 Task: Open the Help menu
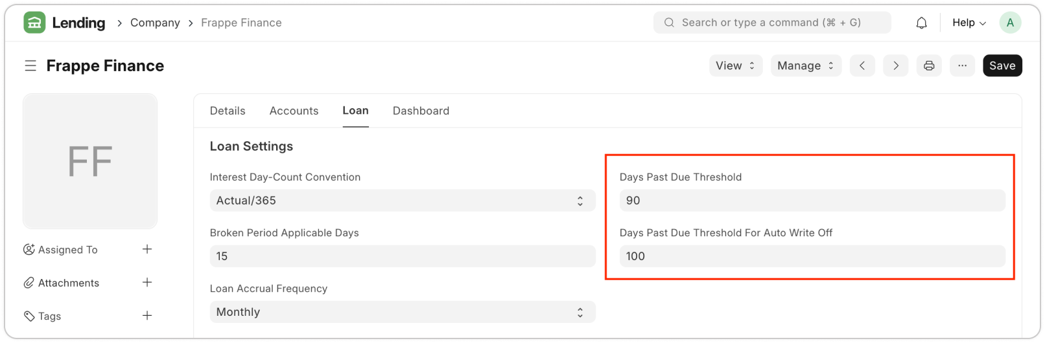pos(969,23)
